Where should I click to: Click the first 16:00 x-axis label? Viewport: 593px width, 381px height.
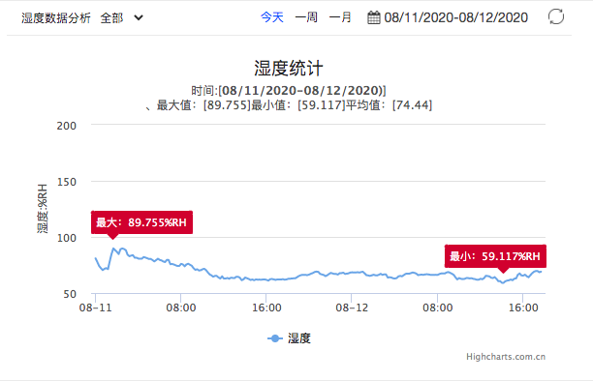(x=266, y=308)
